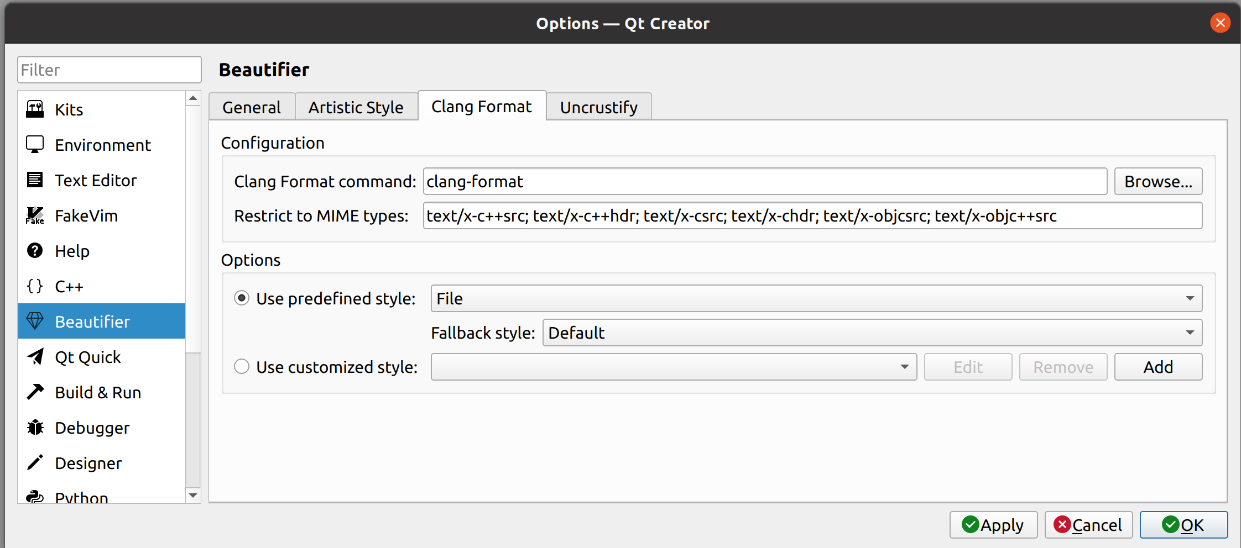This screenshot has width=1241, height=548.
Task: Click the category list scroll up arrow
Action: pos(193,98)
